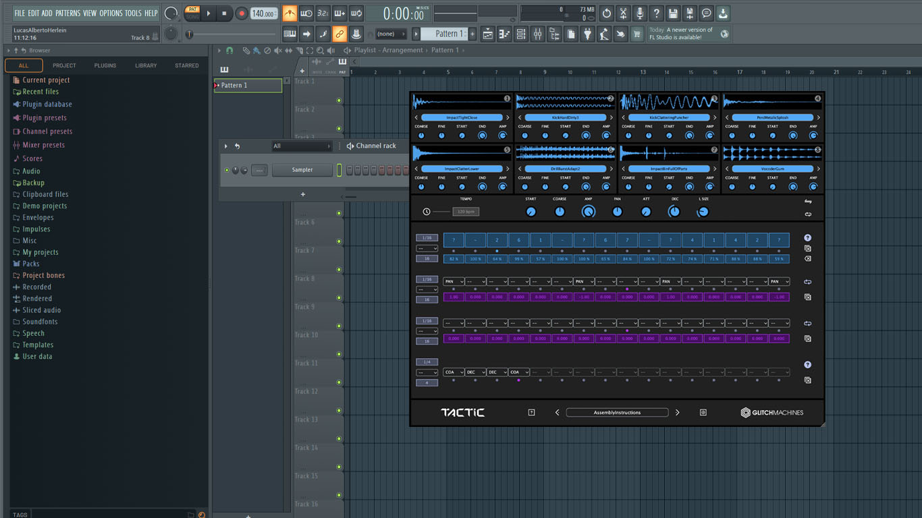Toggle the metronome icon
Image resolution: width=922 pixels, height=518 pixels.
click(x=290, y=13)
